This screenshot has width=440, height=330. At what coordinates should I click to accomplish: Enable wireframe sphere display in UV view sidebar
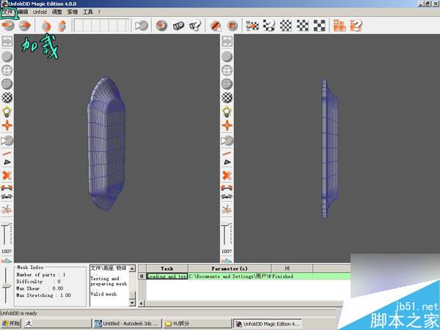click(x=227, y=70)
